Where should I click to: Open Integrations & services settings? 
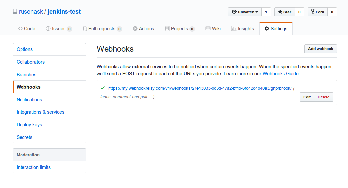tap(50, 112)
